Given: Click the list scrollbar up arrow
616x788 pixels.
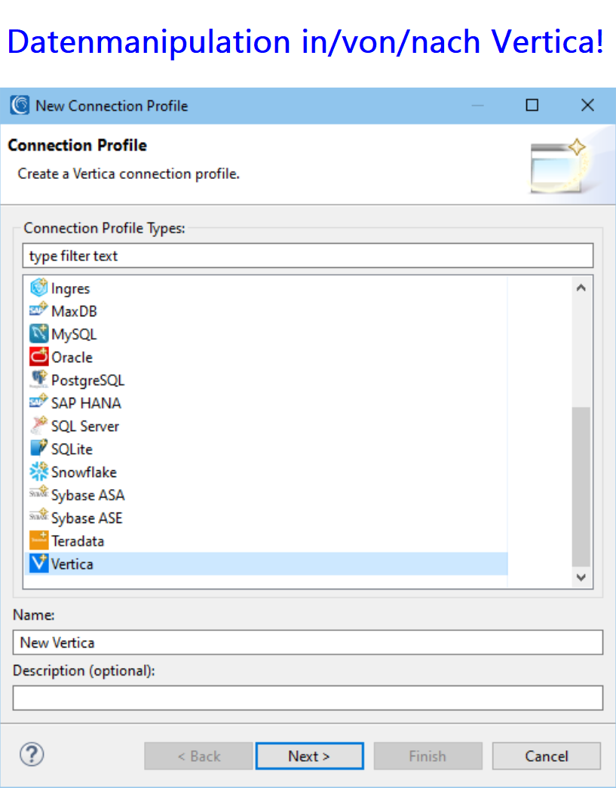Looking at the screenshot, I should 581,288.
